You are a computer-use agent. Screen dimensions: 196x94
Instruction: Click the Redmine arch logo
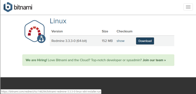click(34, 31)
